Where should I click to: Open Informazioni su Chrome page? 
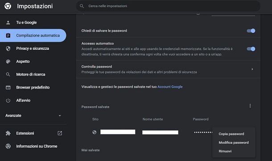point(37,146)
